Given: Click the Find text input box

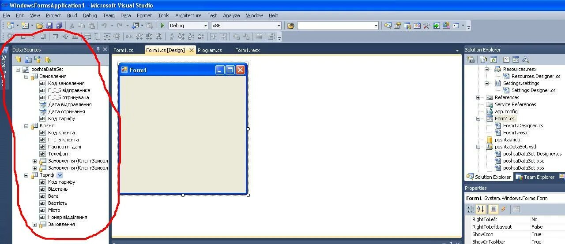Looking at the screenshot, I should point(335,26).
